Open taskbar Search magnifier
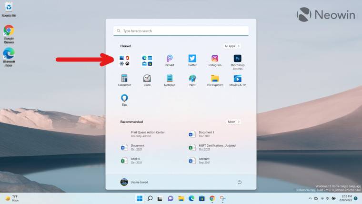The width and height of the screenshot is (362, 204). point(150,198)
